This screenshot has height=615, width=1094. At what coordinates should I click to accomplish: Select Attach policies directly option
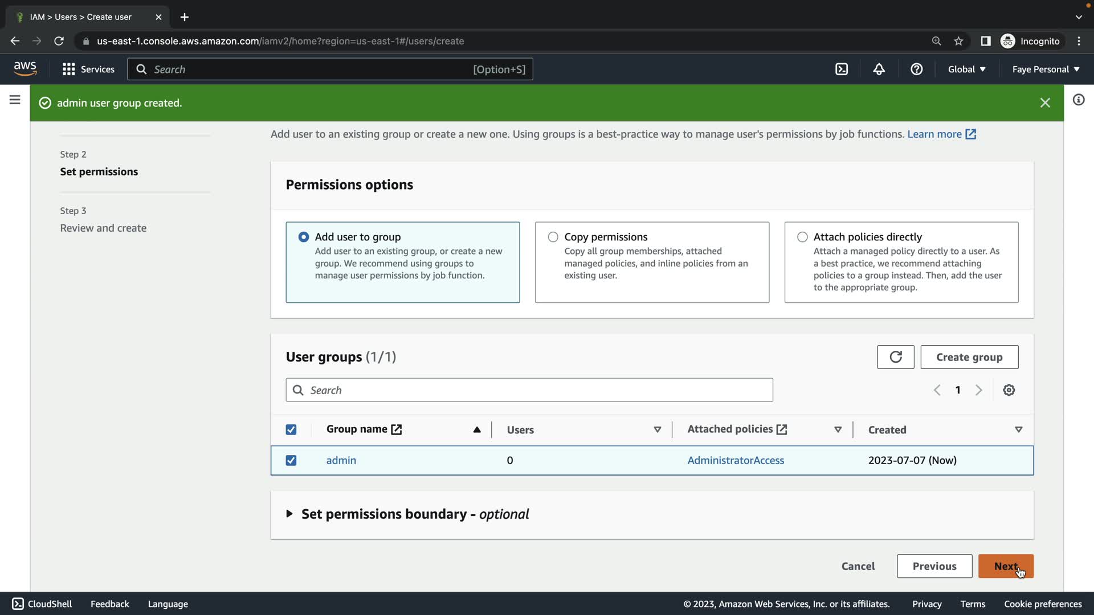(802, 237)
